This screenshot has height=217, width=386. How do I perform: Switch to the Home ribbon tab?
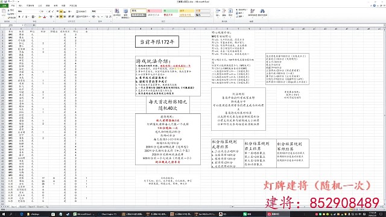(x=13, y=5)
